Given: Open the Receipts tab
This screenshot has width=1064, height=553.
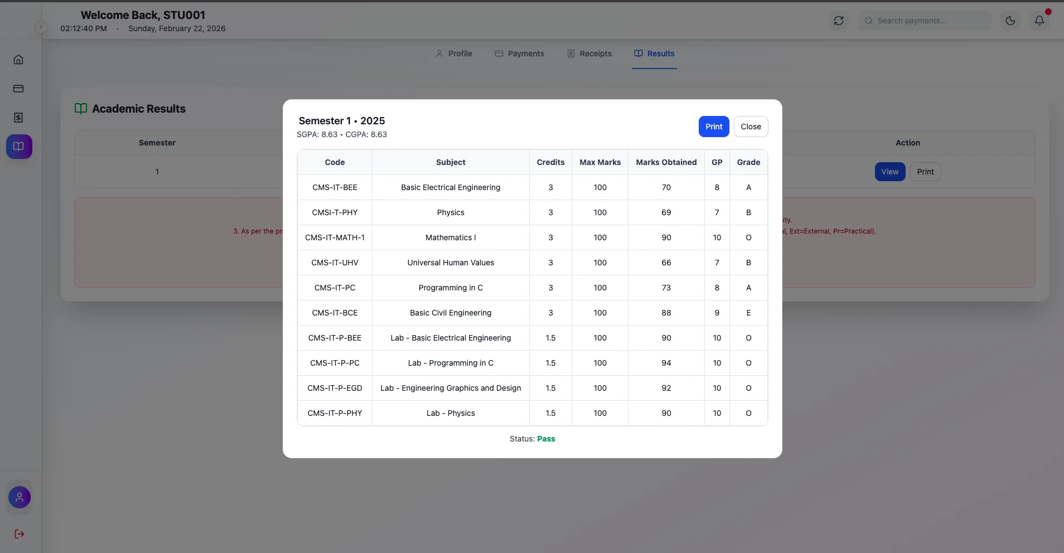Looking at the screenshot, I should 589,54.
